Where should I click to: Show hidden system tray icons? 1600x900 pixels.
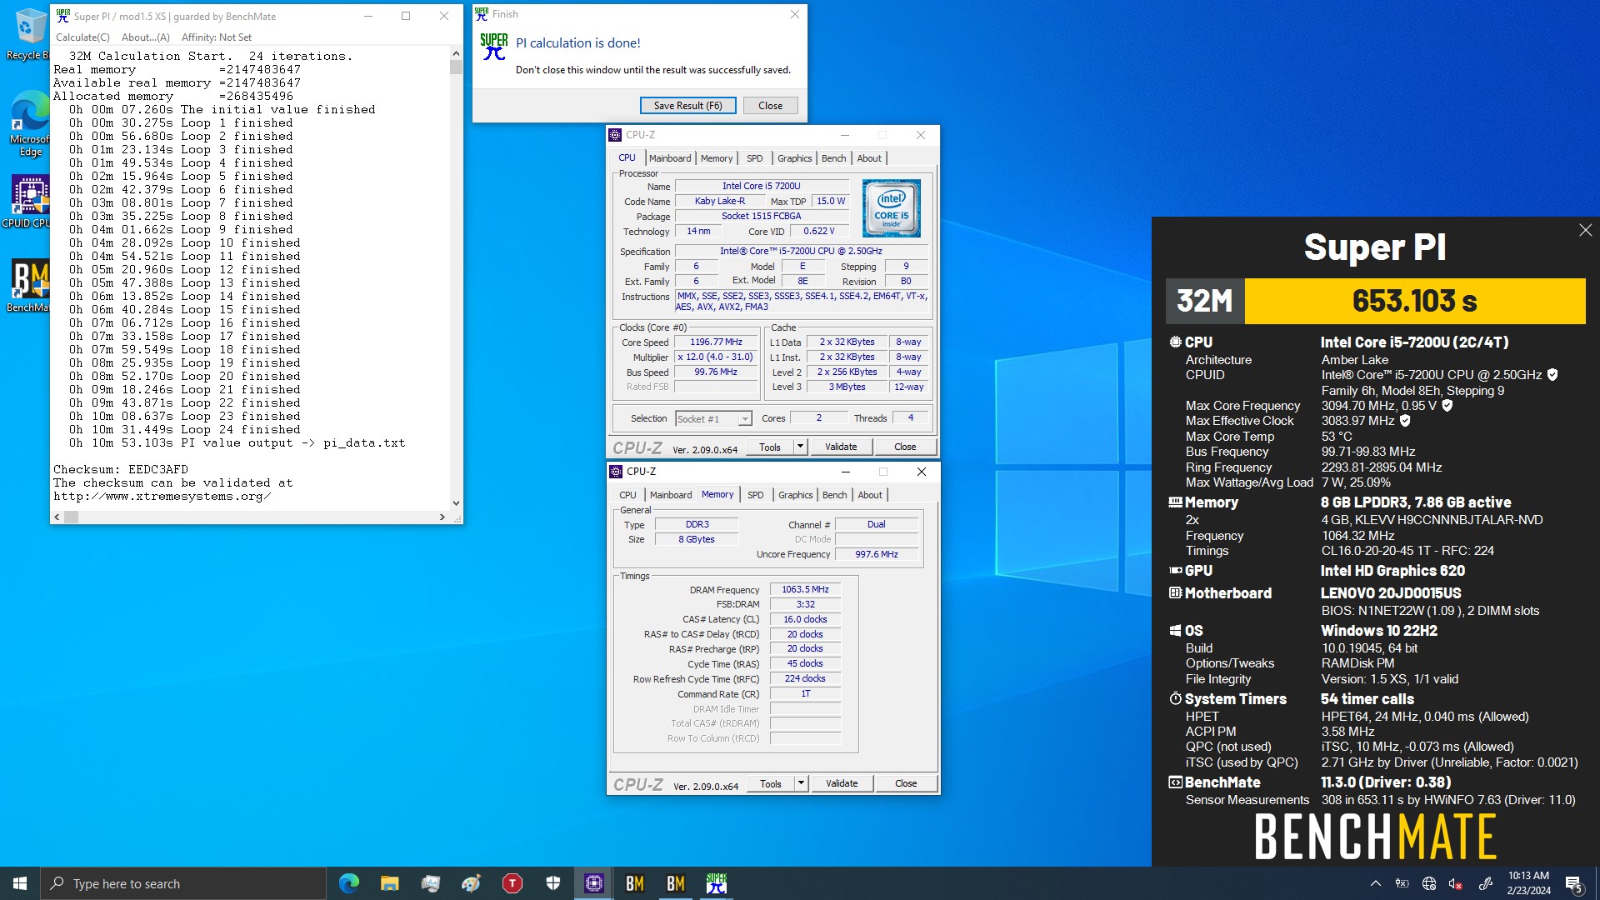tap(1376, 883)
